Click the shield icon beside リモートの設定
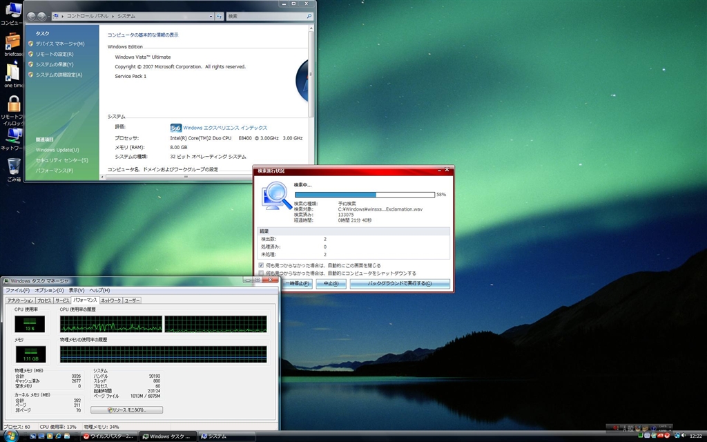The width and height of the screenshot is (707, 442). (x=30, y=54)
